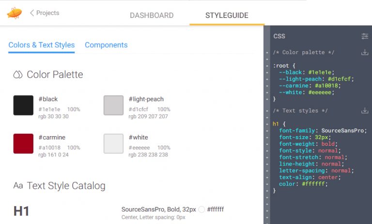Click the /* Text styles */ comment
Screen dimensions: 372x224
tap(300, 111)
